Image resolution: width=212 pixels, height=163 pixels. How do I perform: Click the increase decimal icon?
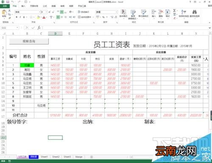point(112,17)
